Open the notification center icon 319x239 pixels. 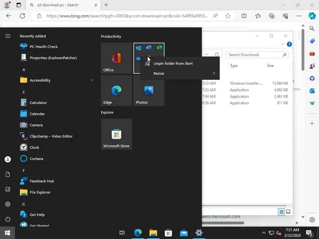point(309,233)
